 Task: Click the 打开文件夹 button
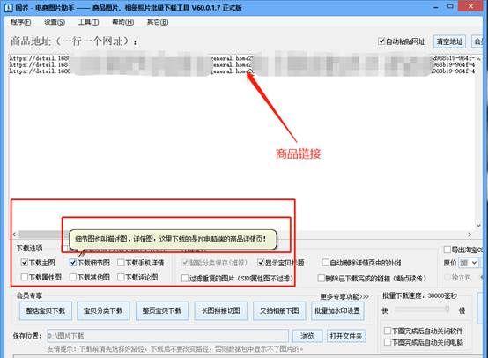click(x=346, y=336)
